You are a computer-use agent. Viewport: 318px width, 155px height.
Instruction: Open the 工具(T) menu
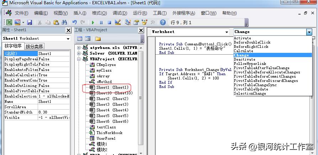[160, 13]
